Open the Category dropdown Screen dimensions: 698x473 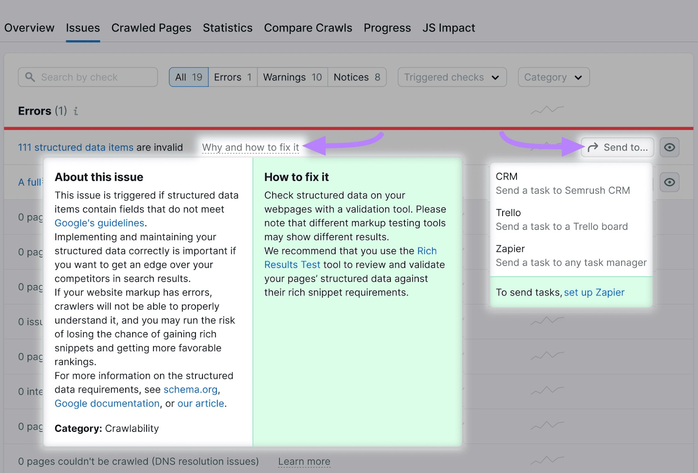tap(553, 77)
